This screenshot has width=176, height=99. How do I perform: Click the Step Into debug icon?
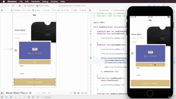coord(20,97)
